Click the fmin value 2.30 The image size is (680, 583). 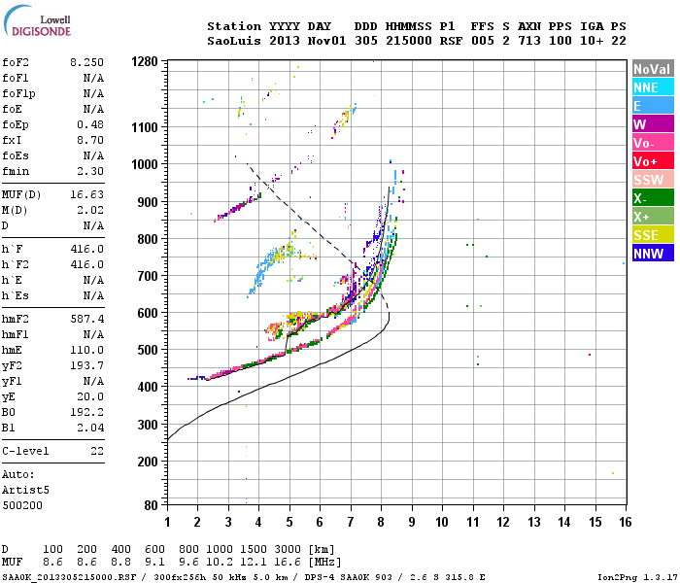[90, 171]
